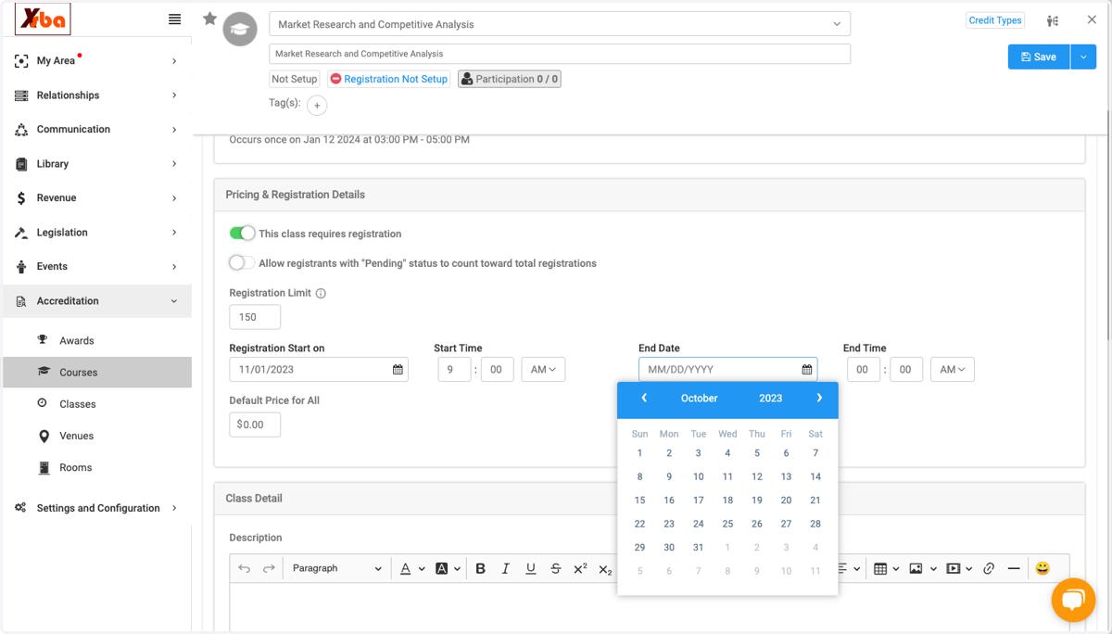Apply superscript formatting
Viewport: 1112px width, 634px height.
[x=580, y=568]
